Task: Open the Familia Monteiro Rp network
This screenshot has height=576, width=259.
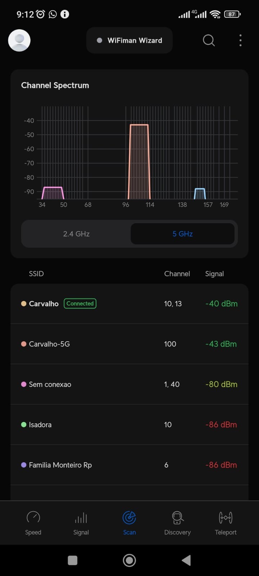Action: 129,465
